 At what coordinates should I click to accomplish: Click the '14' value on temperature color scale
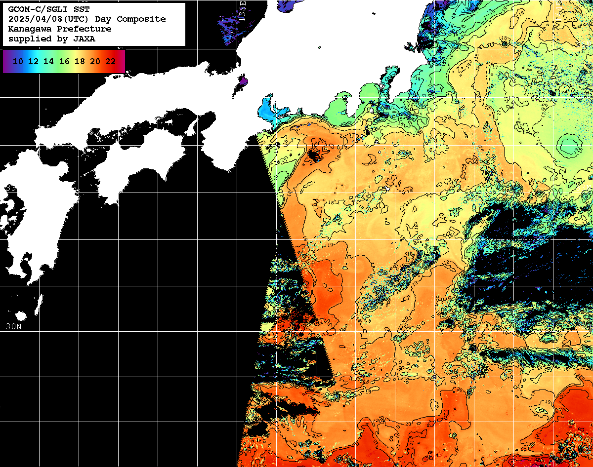tap(48, 61)
